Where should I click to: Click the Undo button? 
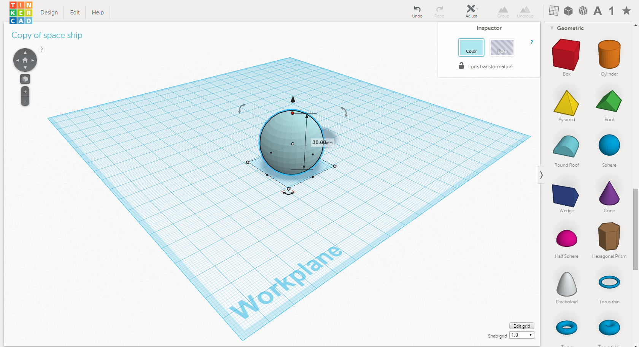417,12
